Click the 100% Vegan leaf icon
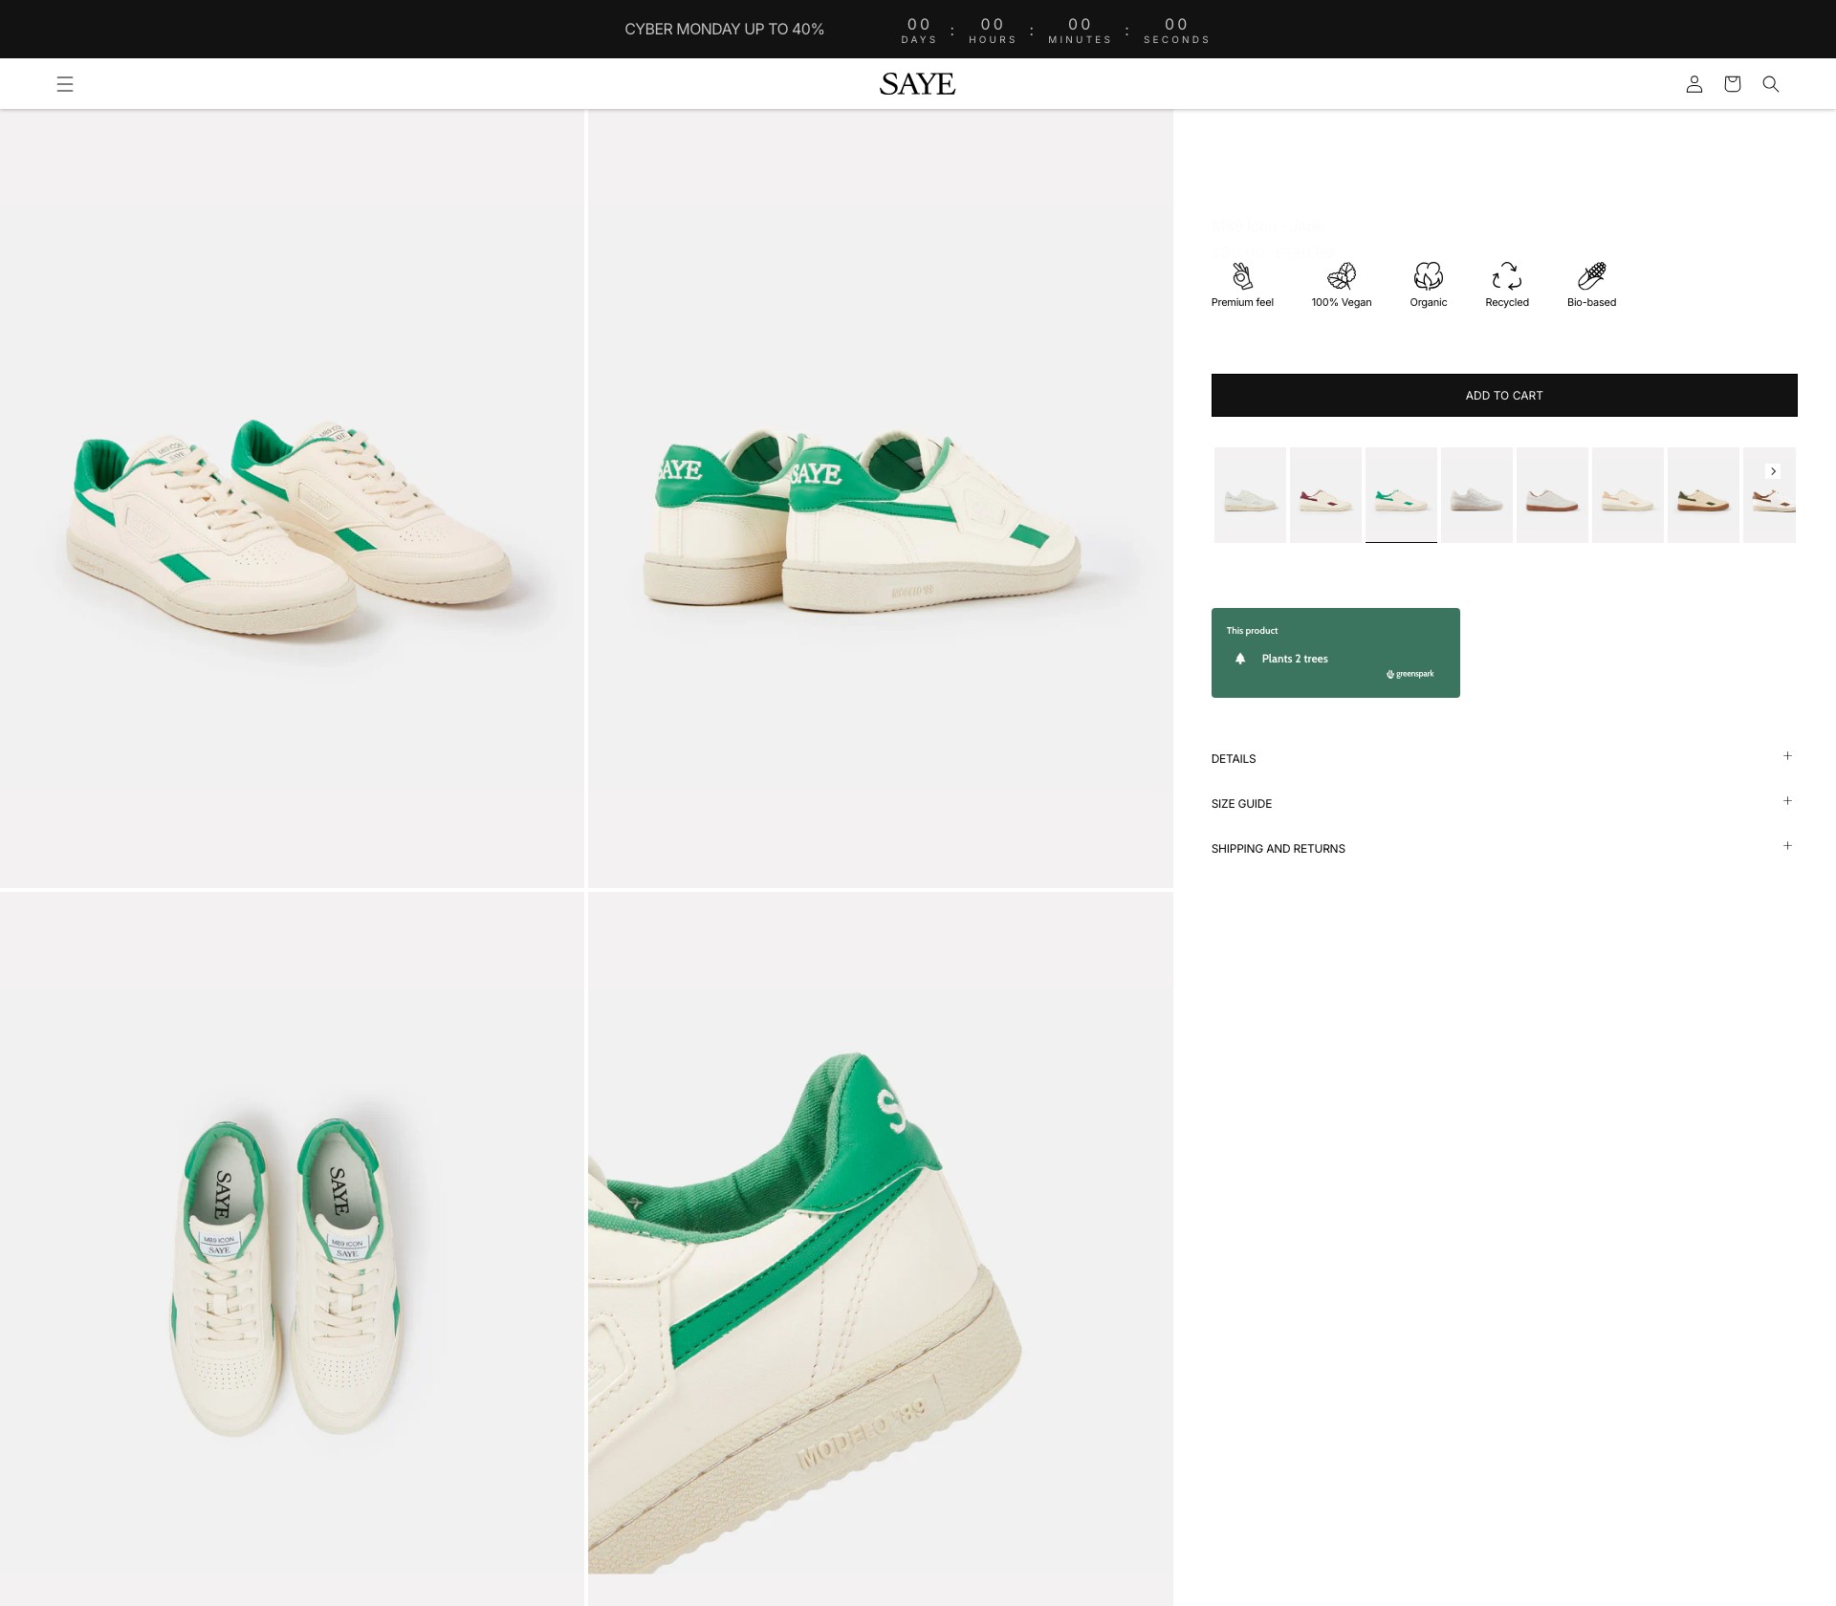1836x1606 pixels. click(1341, 276)
